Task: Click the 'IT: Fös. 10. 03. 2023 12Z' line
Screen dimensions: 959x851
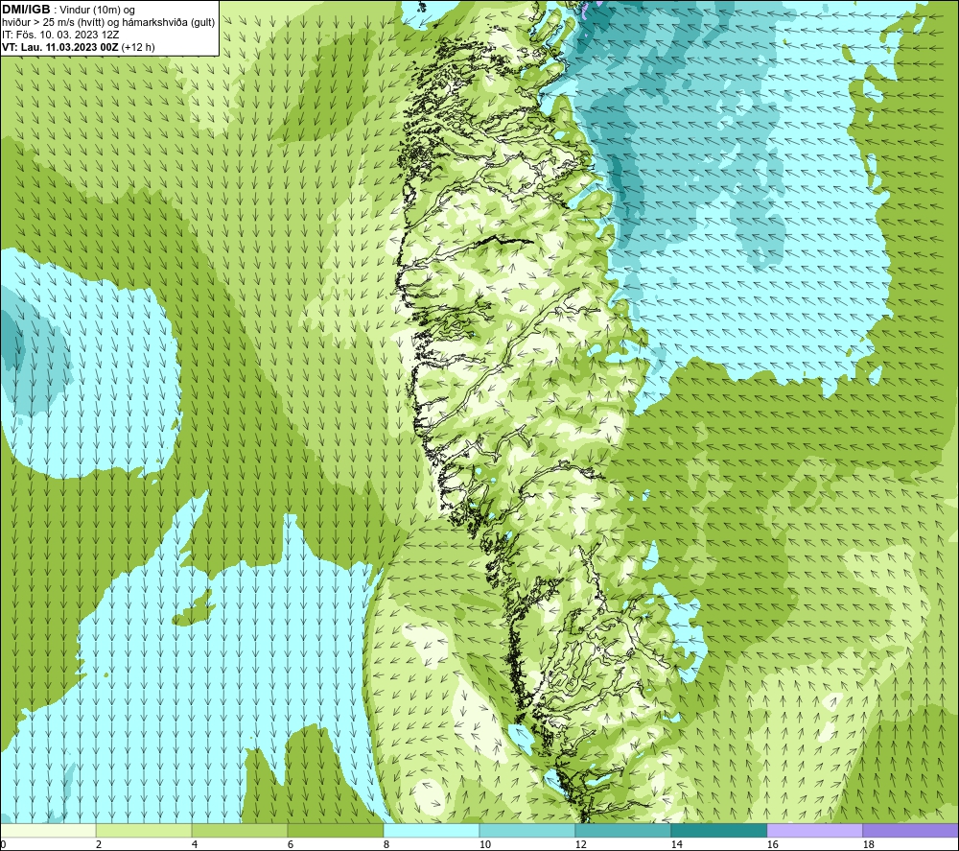Action: (60, 35)
